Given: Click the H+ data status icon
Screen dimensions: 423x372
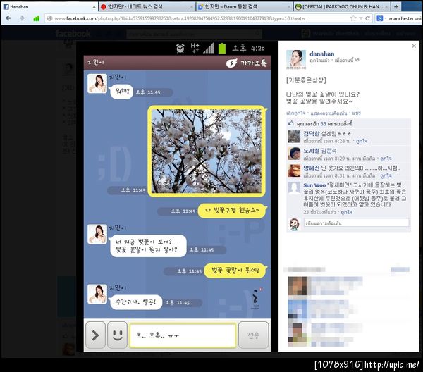Looking at the screenshot, I should (x=195, y=48).
